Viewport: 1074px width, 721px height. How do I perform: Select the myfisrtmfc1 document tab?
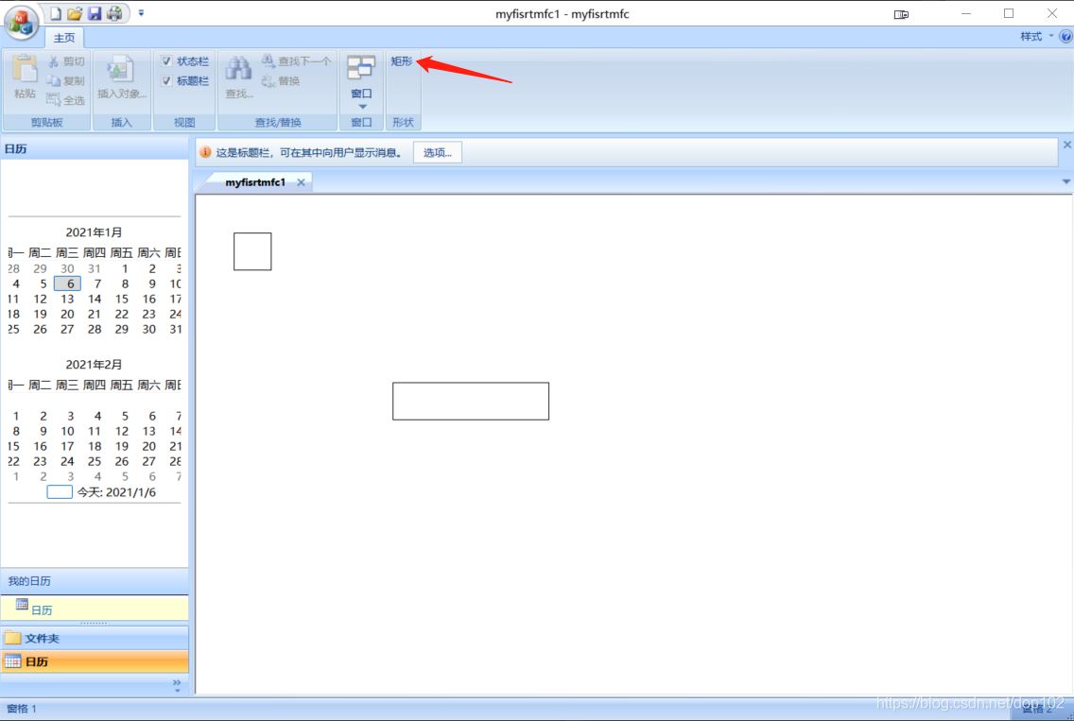[x=255, y=182]
